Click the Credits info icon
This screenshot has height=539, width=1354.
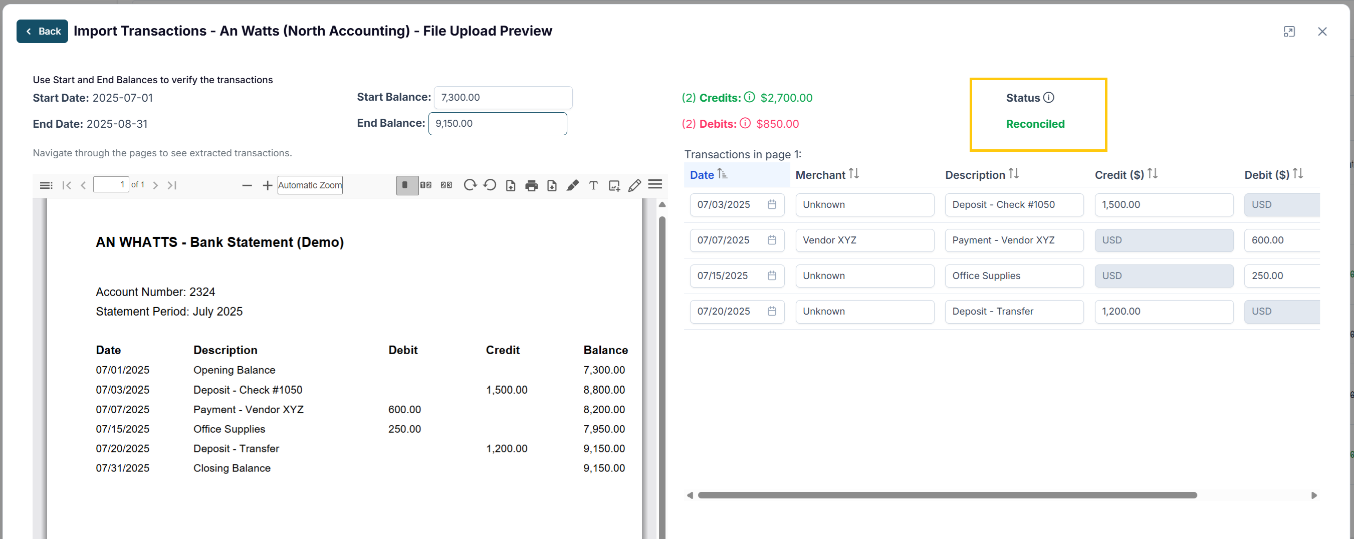coord(749,97)
